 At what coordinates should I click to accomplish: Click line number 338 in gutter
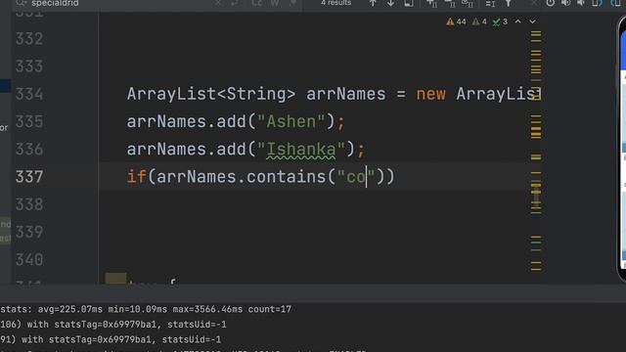click(29, 204)
